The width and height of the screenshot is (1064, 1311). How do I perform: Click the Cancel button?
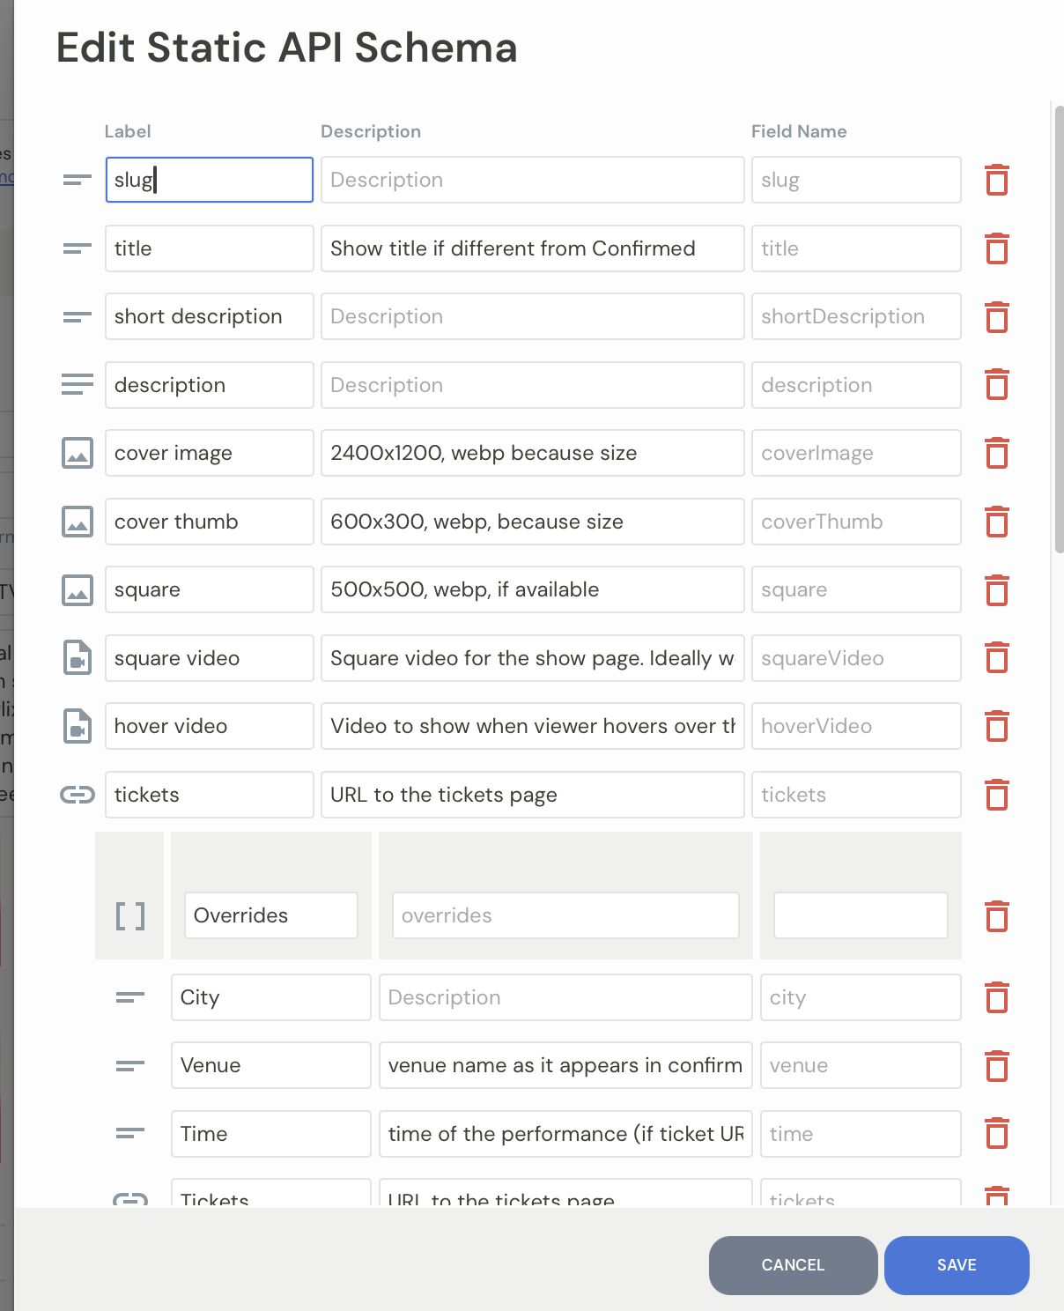[x=792, y=1265]
